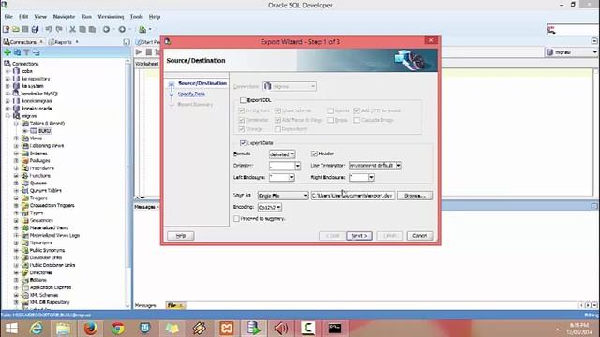
Task: Click the Cut scissors toolbar icon
Action: point(72,29)
